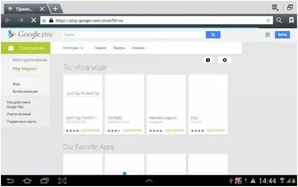
Task: Tap the 14:44 clock
Action: coord(267,181)
